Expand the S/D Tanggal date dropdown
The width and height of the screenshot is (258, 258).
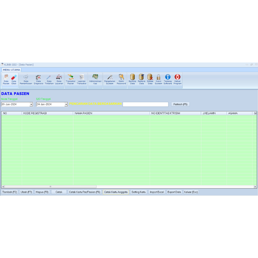click(66, 104)
